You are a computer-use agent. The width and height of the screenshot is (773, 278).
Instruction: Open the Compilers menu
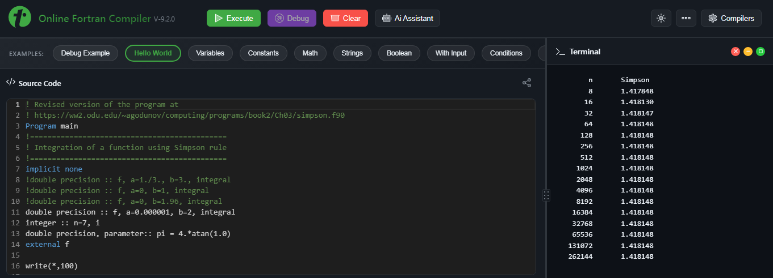point(731,18)
